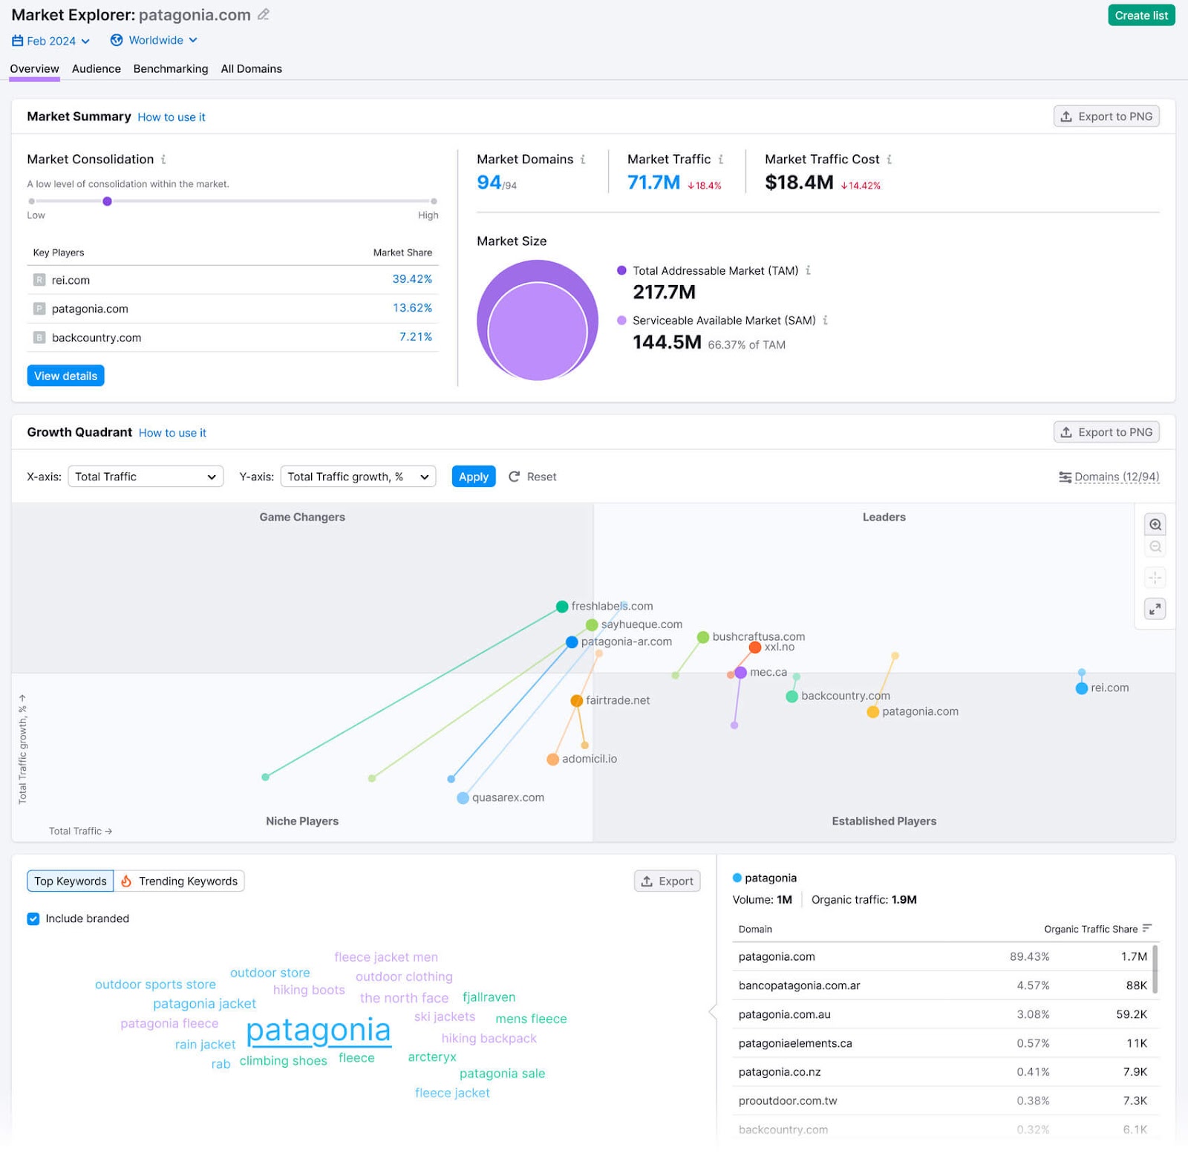Switch to the Benchmarking tab

click(x=170, y=68)
